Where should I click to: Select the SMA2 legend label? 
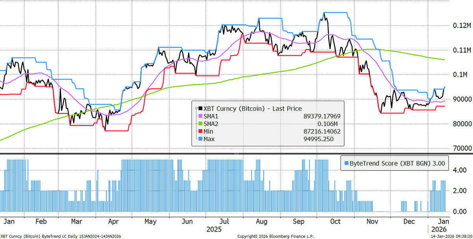point(212,124)
